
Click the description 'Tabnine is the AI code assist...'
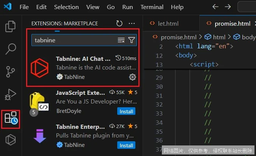pos(96,68)
